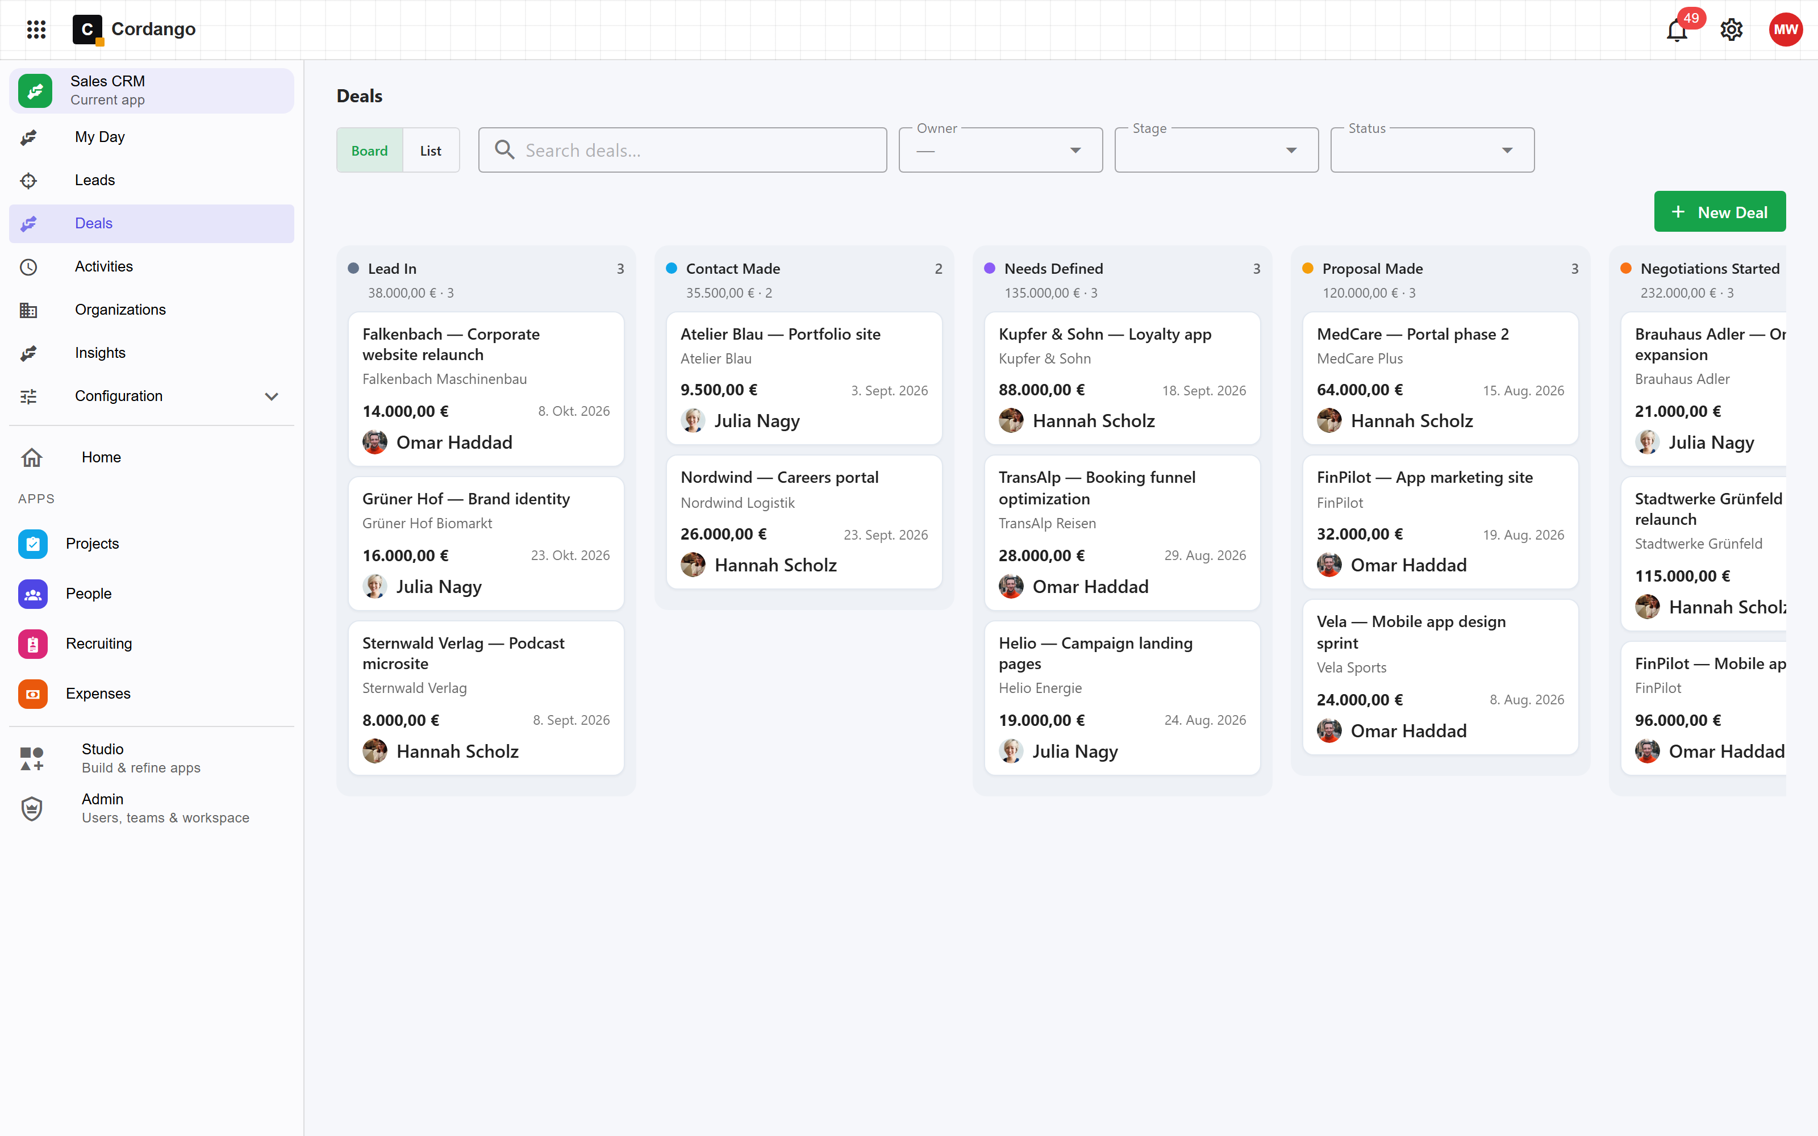
Task: Open the Expenses app icon
Action: coord(33,694)
